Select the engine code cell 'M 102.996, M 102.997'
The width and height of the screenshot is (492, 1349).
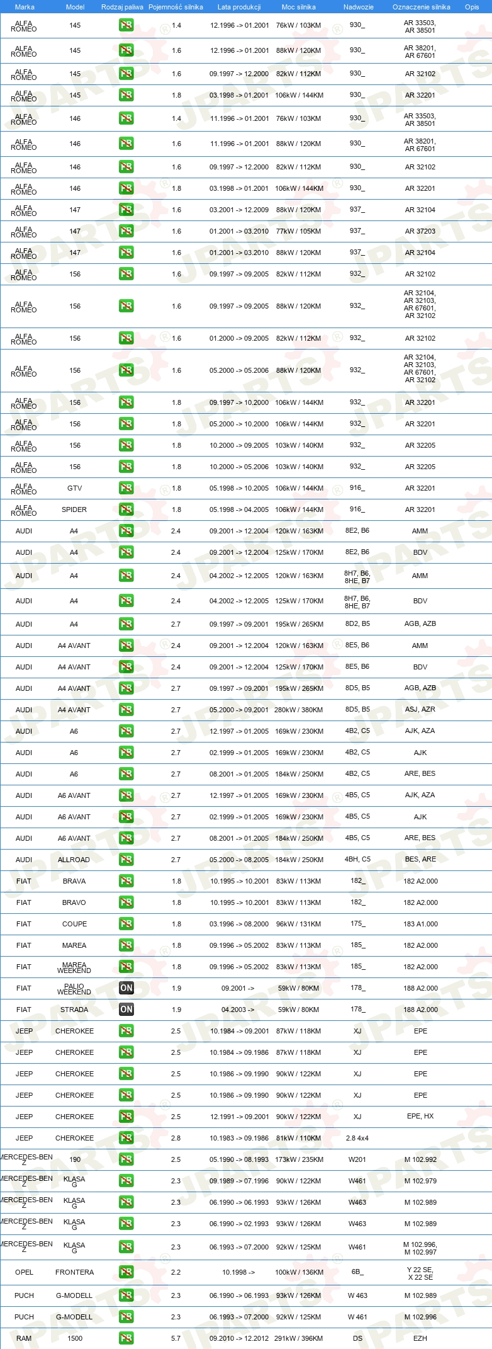(420, 1248)
